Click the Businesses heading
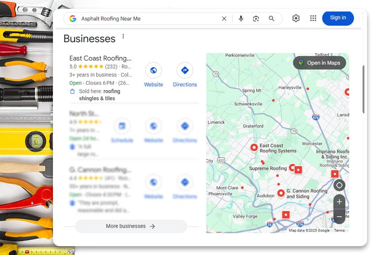Screen dimensions: 375x255 point(90,38)
